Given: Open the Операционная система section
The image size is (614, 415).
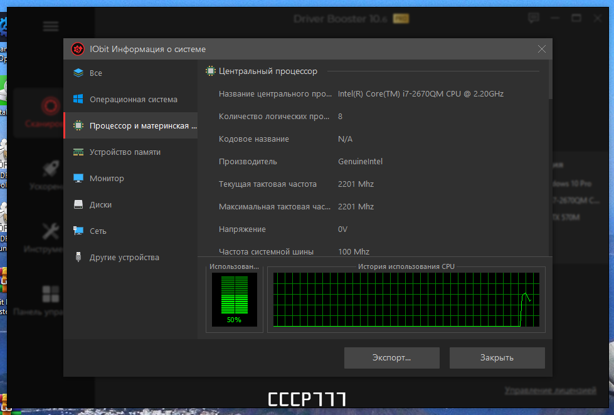Looking at the screenshot, I should [x=131, y=99].
